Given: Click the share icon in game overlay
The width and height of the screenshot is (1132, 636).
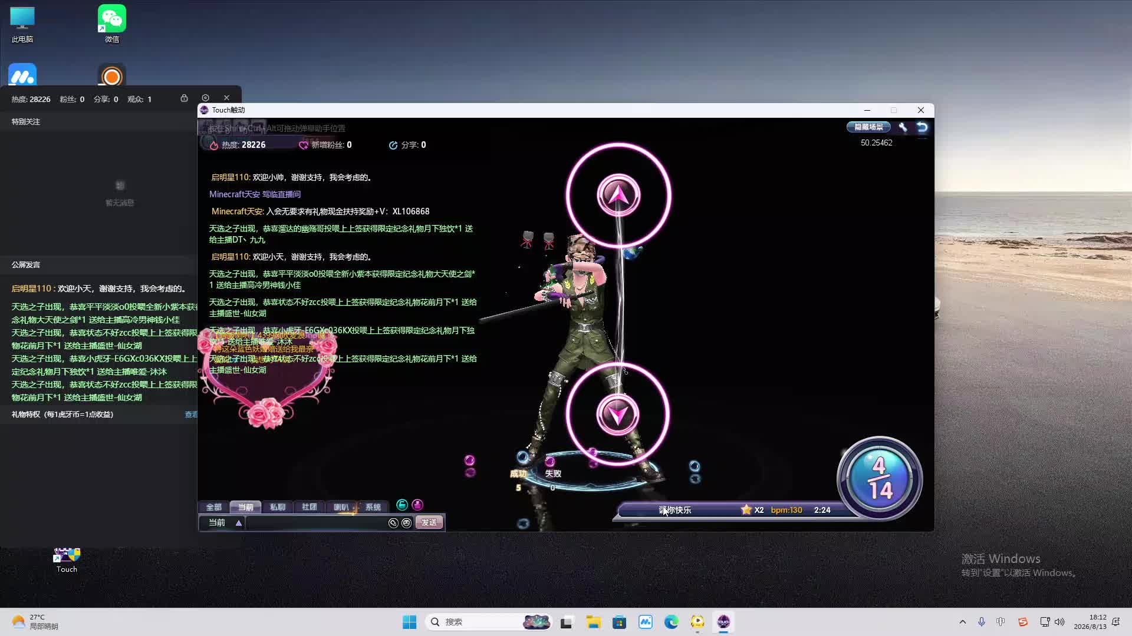Looking at the screenshot, I should click(393, 145).
